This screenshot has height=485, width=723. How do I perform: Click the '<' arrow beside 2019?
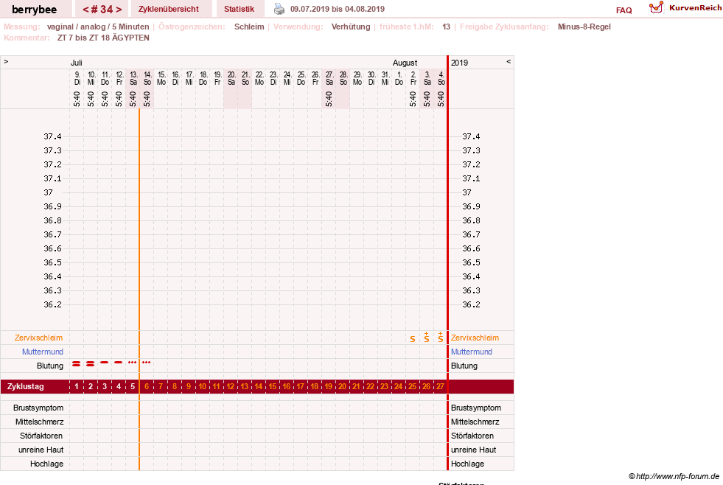click(x=509, y=61)
